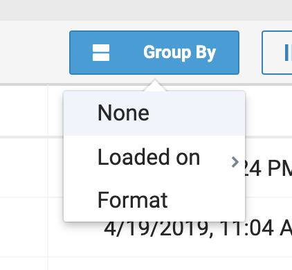Click the Group By stacked rows icon

coord(101,53)
